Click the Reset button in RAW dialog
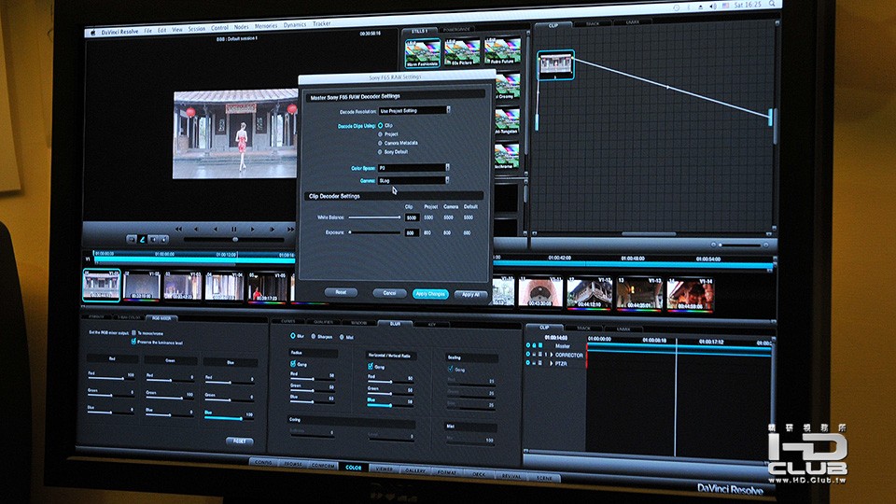The width and height of the screenshot is (896, 504). click(341, 292)
